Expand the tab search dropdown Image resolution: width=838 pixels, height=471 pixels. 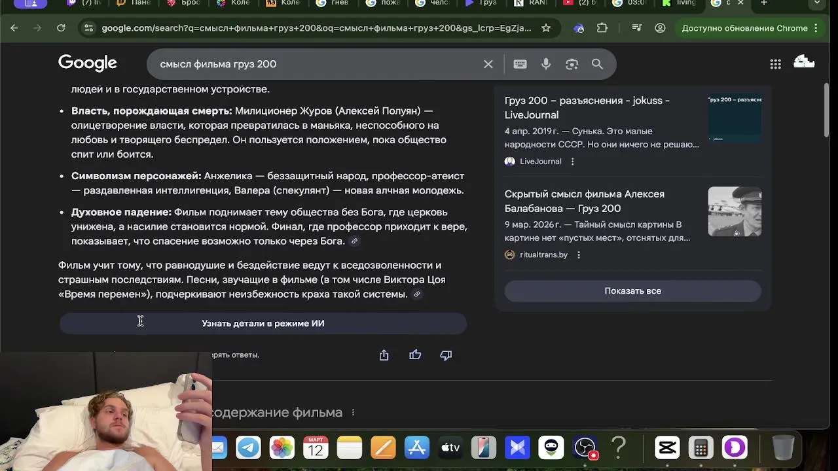tap(817, 3)
